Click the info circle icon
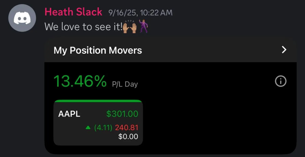The image size is (305, 157). 281,82
